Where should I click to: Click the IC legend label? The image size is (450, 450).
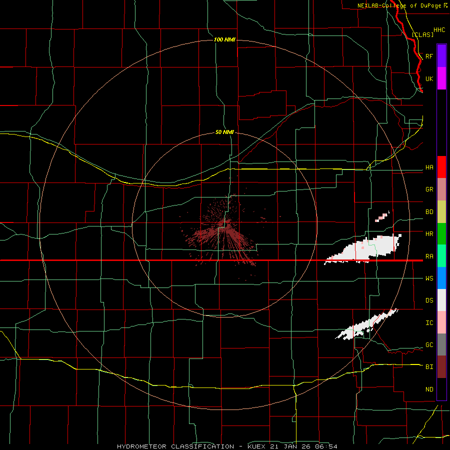(429, 323)
